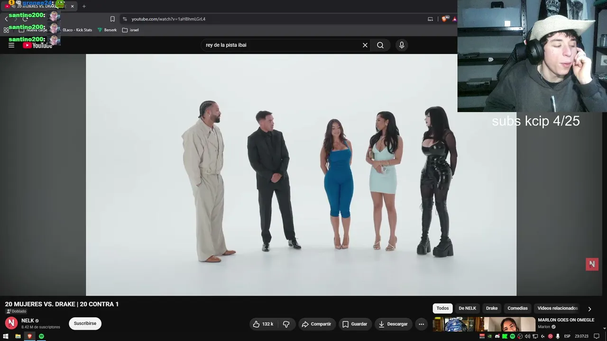Open the volume control in the tray
The width and height of the screenshot is (607, 341).
[x=528, y=336]
